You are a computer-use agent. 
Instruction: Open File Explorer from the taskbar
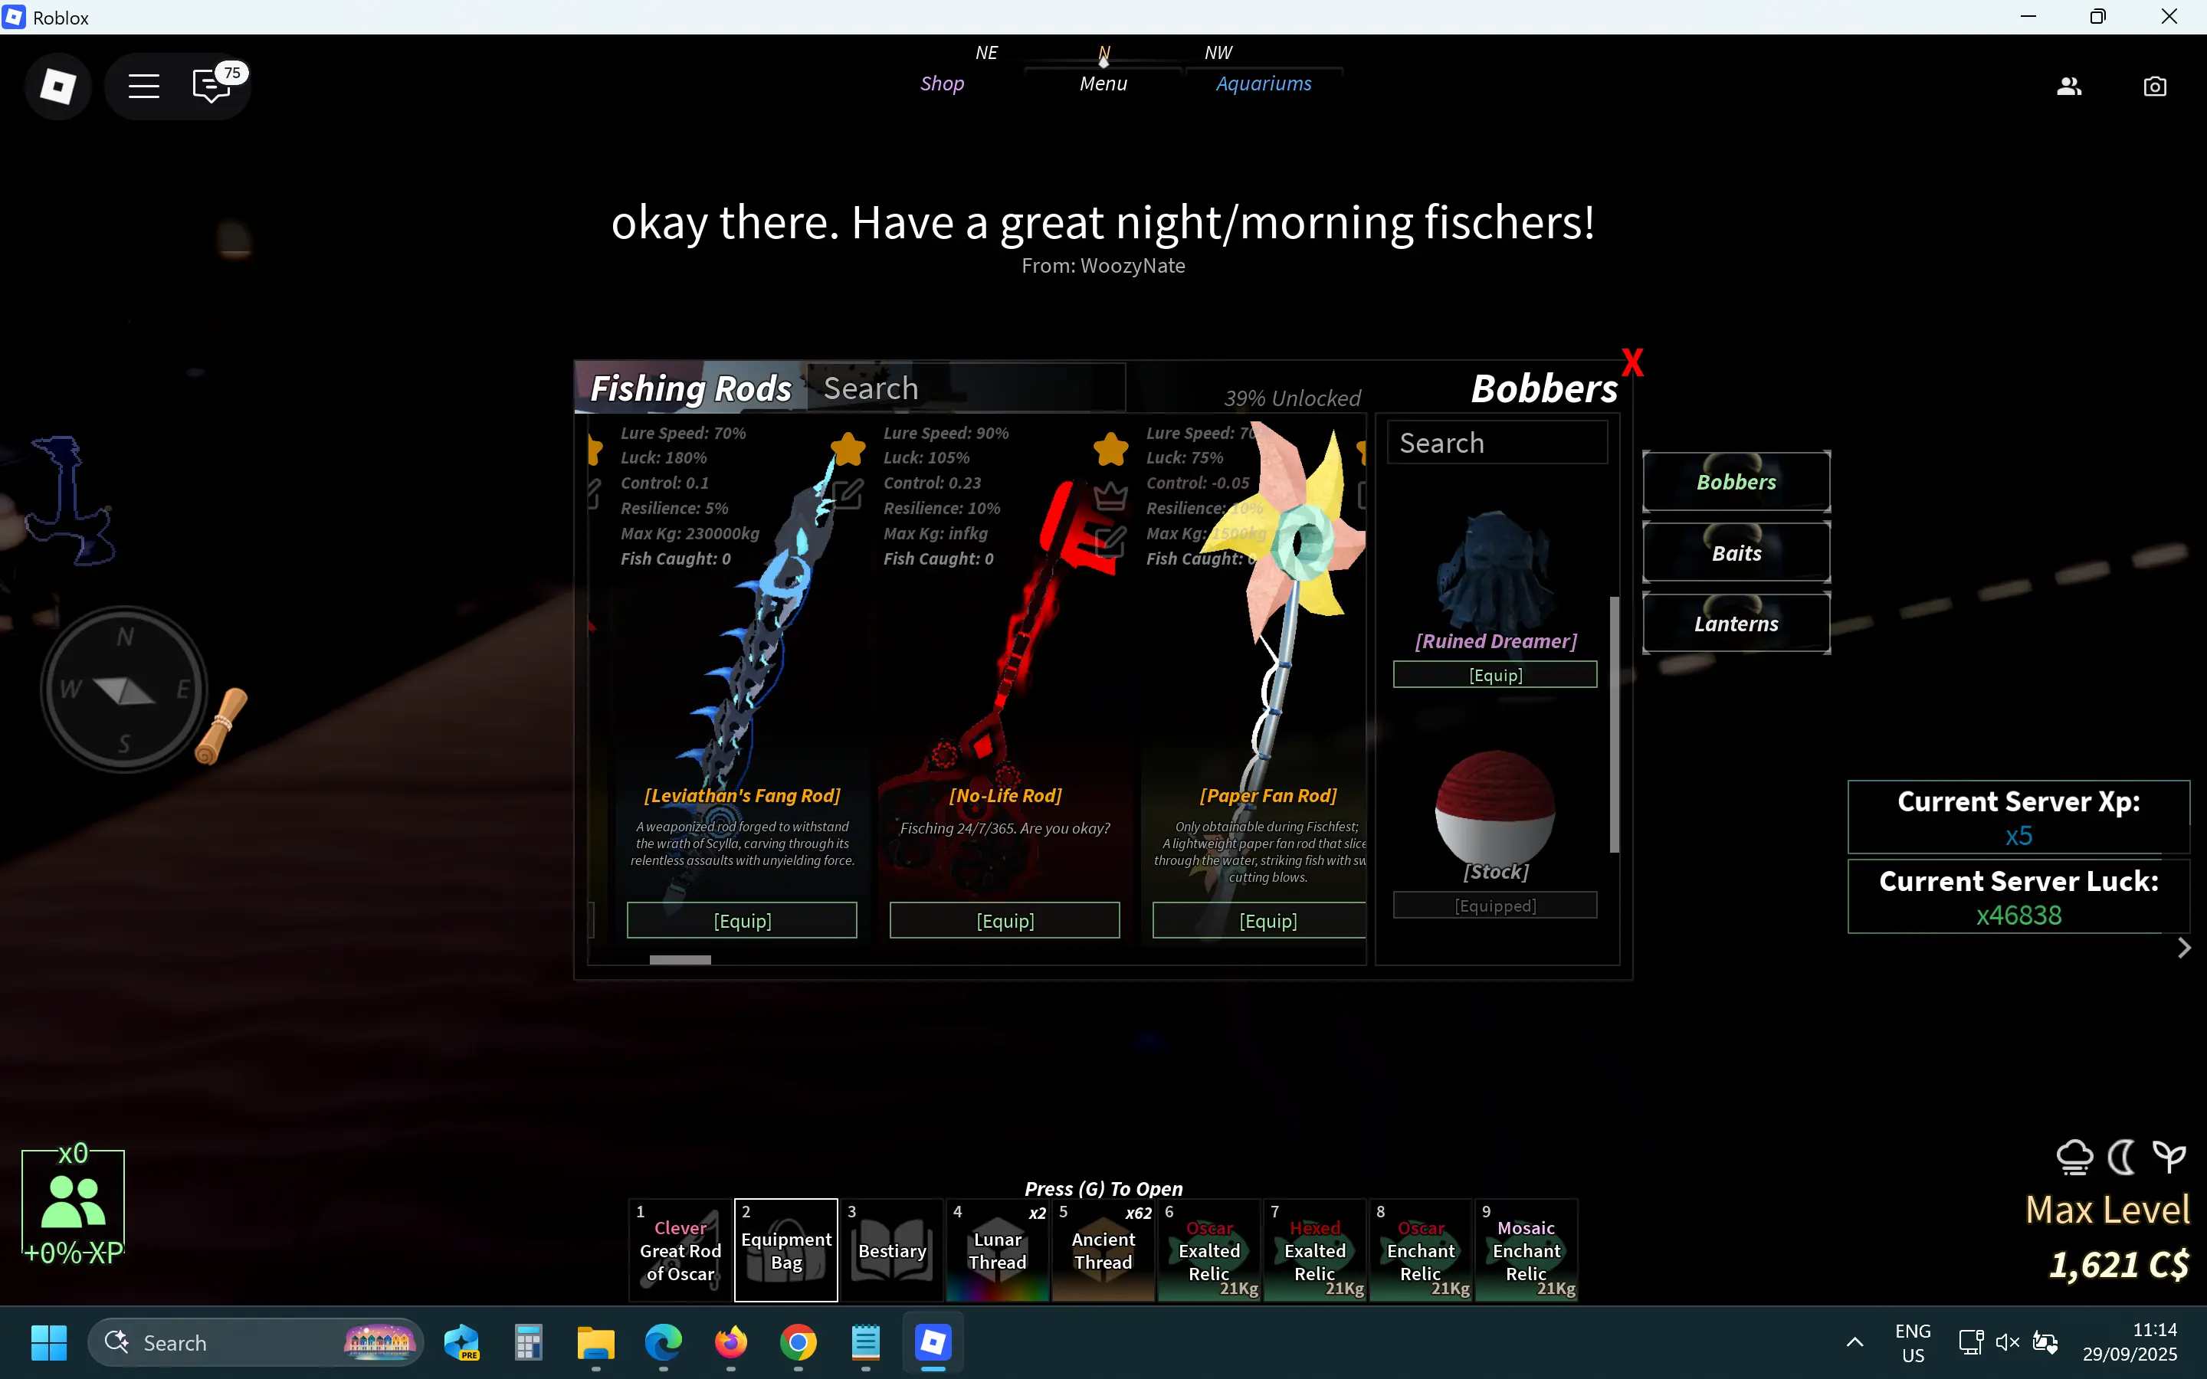[595, 1342]
